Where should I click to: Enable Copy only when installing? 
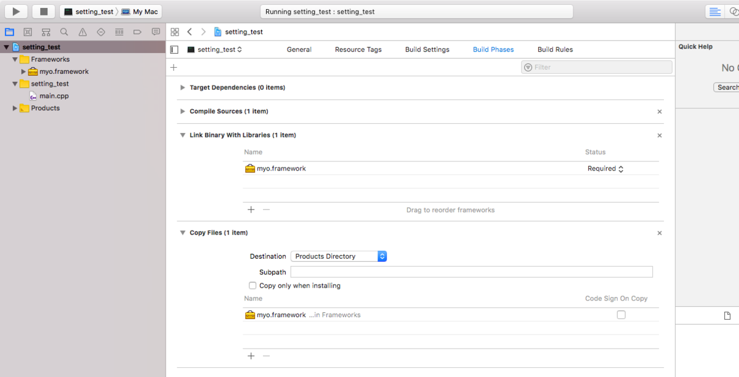pos(252,286)
